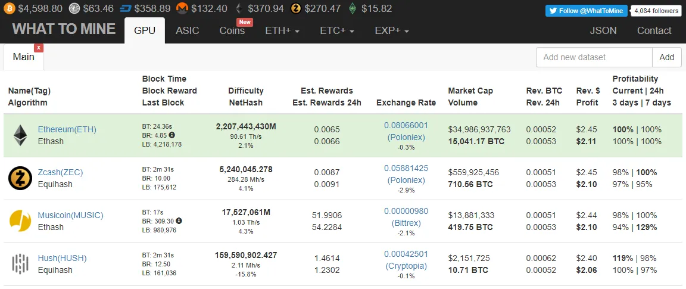Click the Ethereum icon beside $370.94

[238, 8]
